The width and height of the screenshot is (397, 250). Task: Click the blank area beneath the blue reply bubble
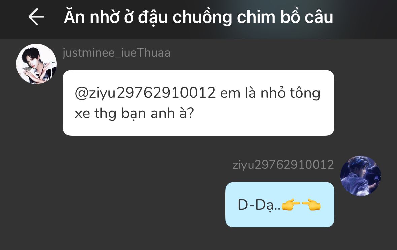click(x=280, y=239)
